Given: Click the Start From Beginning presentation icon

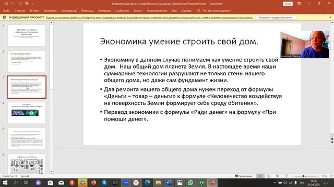Looking at the screenshot, I should tap(27, 4).
